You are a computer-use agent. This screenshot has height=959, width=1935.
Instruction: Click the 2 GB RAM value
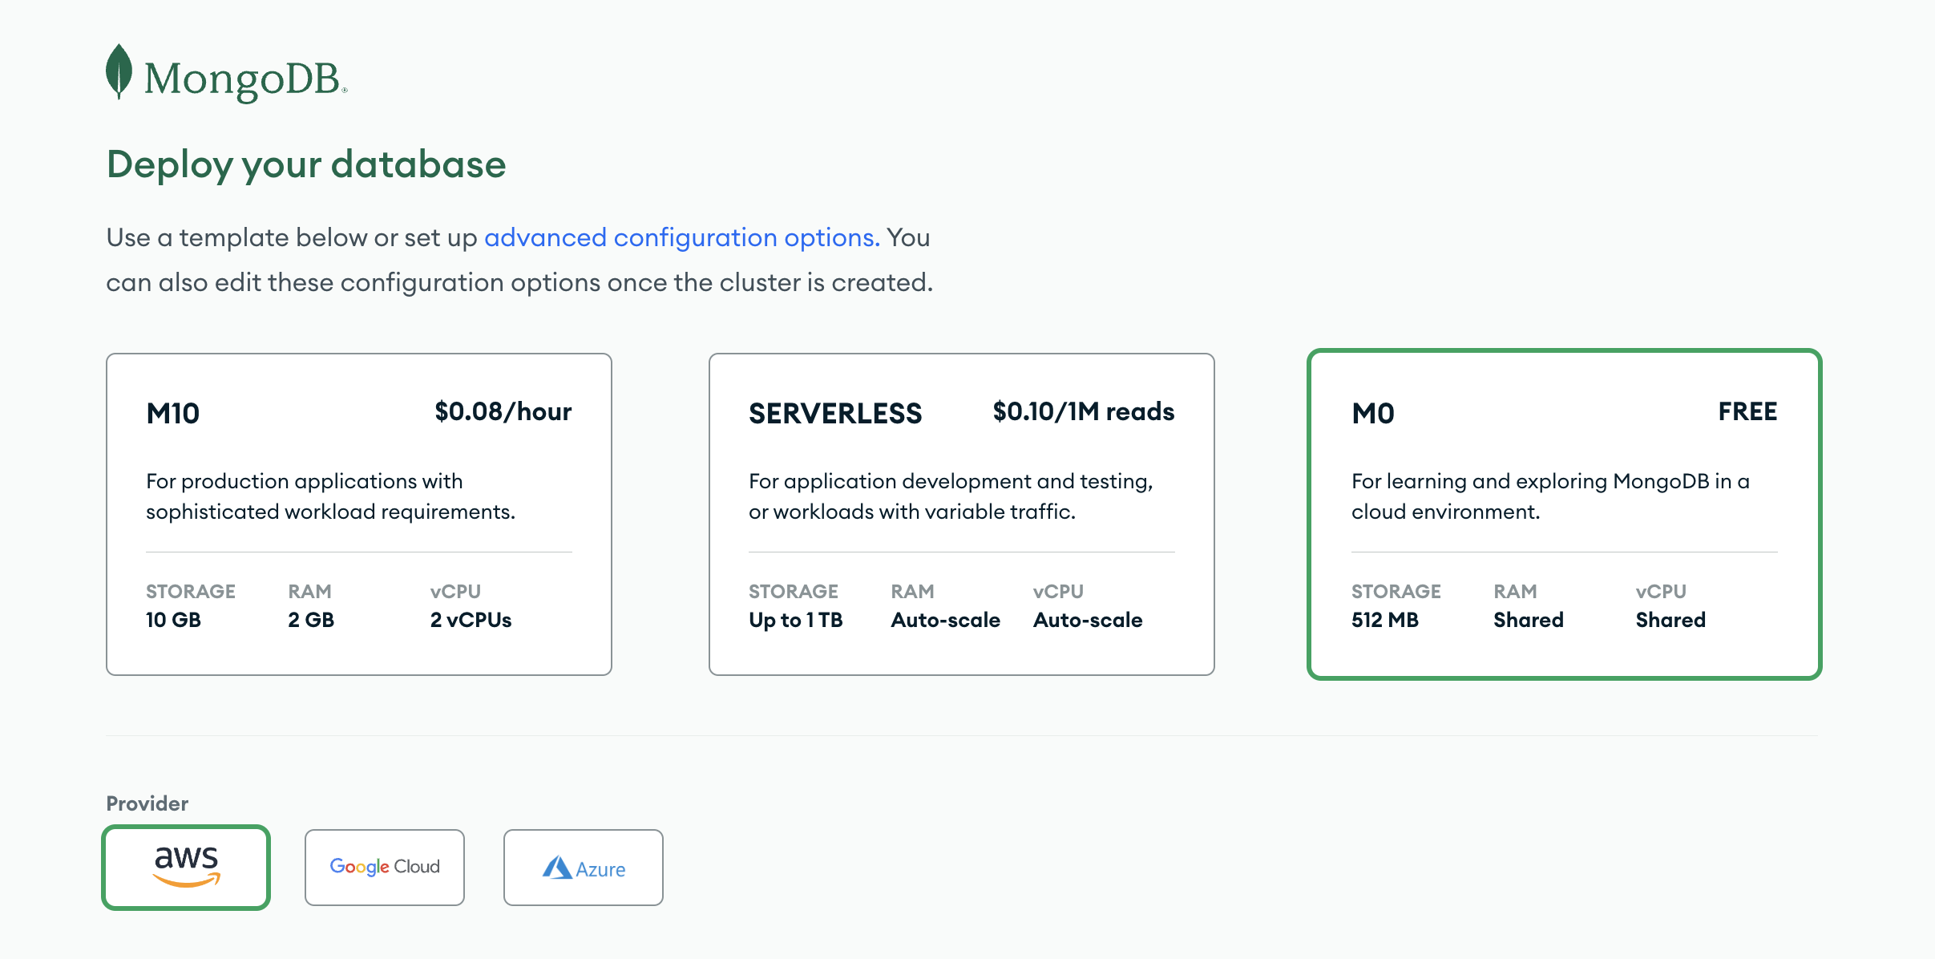click(311, 620)
